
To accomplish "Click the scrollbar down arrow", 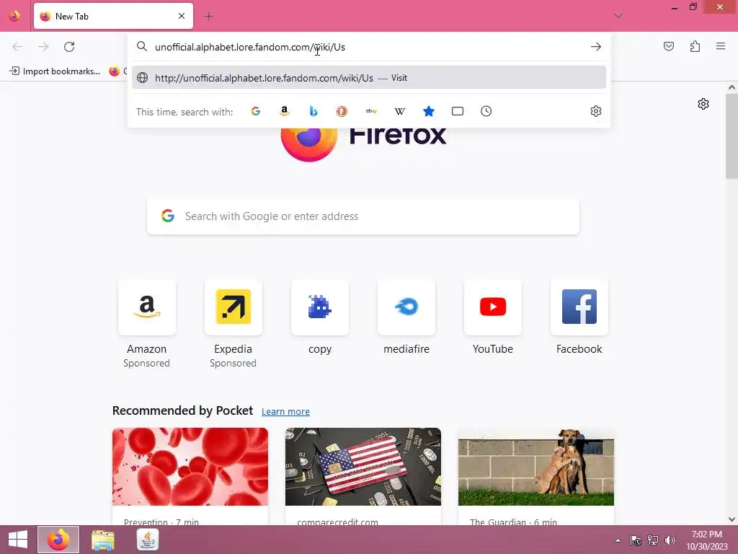I will (x=732, y=519).
